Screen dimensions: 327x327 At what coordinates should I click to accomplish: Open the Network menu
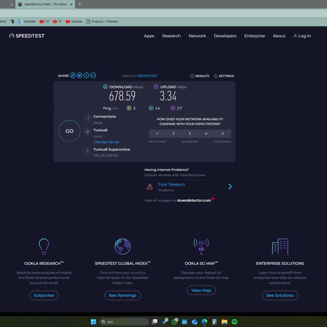[x=197, y=36]
